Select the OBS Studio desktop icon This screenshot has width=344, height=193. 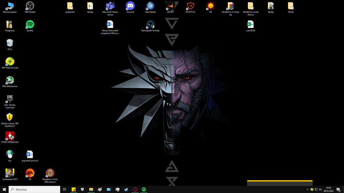(30, 6)
